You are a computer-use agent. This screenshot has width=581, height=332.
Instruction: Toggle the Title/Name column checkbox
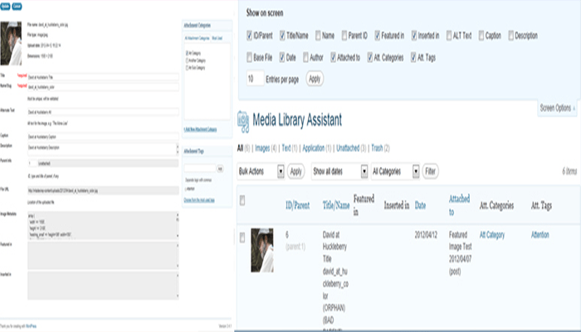pyautogui.click(x=282, y=36)
